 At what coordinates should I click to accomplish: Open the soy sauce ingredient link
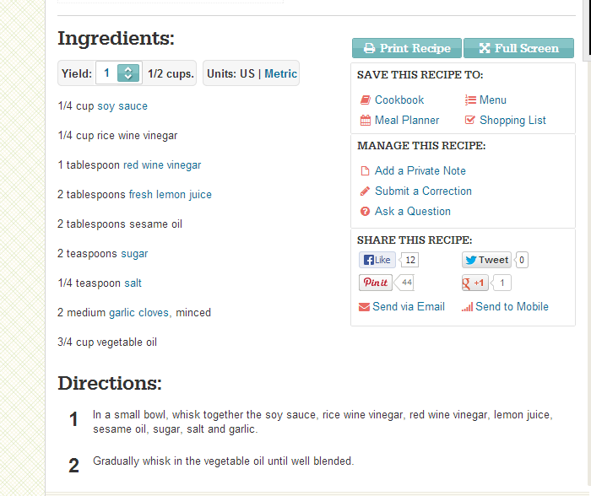122,106
